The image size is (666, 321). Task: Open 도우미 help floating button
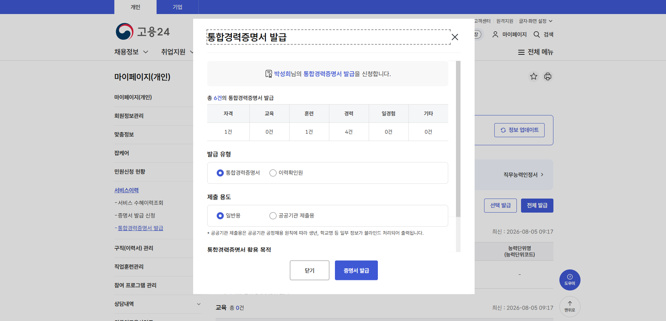tap(570, 280)
